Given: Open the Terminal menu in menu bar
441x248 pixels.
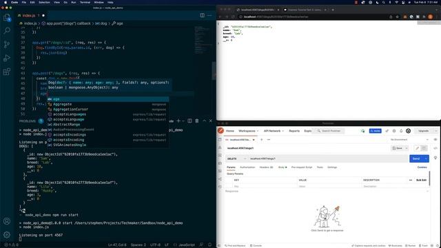Looking at the screenshot, I should [x=85, y=2].
